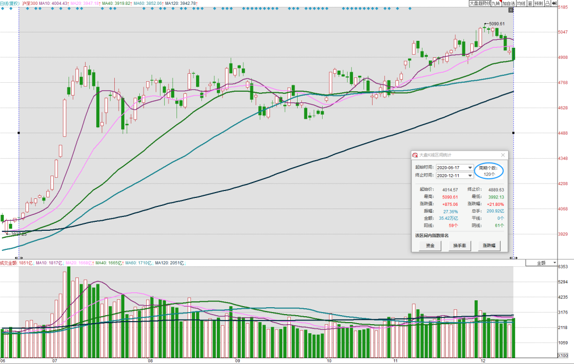Expand the 终止时间 date dropdown

470,176
